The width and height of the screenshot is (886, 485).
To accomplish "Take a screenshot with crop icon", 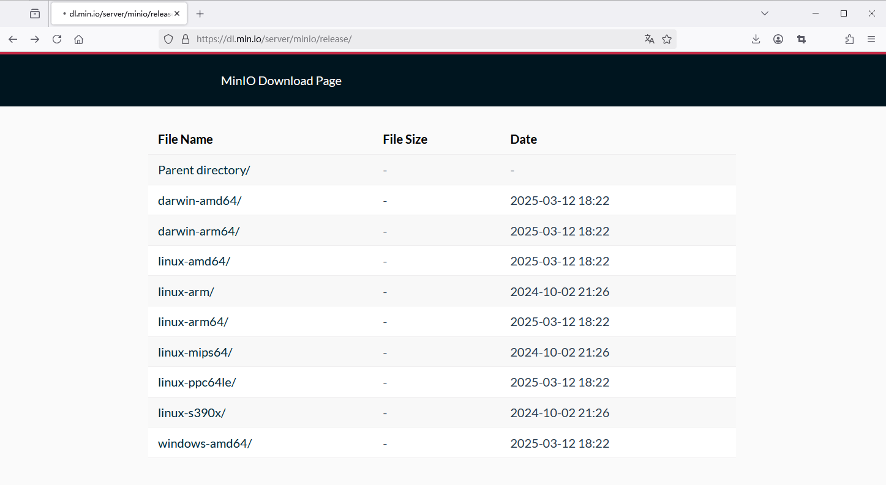I will tap(801, 39).
